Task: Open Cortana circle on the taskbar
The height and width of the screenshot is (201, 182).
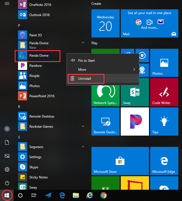Action: pyautogui.click(x=20, y=195)
